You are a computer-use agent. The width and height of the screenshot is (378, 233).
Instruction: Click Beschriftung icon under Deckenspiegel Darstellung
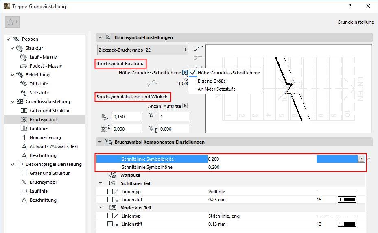(24, 200)
